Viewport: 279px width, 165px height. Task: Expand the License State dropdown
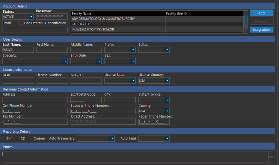[x=133, y=81]
